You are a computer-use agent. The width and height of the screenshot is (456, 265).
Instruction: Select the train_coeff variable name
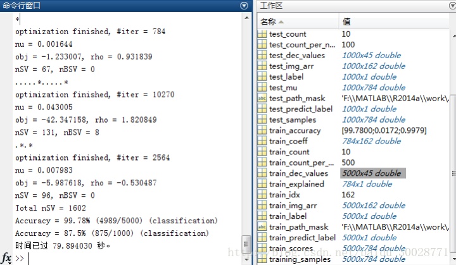[x=288, y=142]
